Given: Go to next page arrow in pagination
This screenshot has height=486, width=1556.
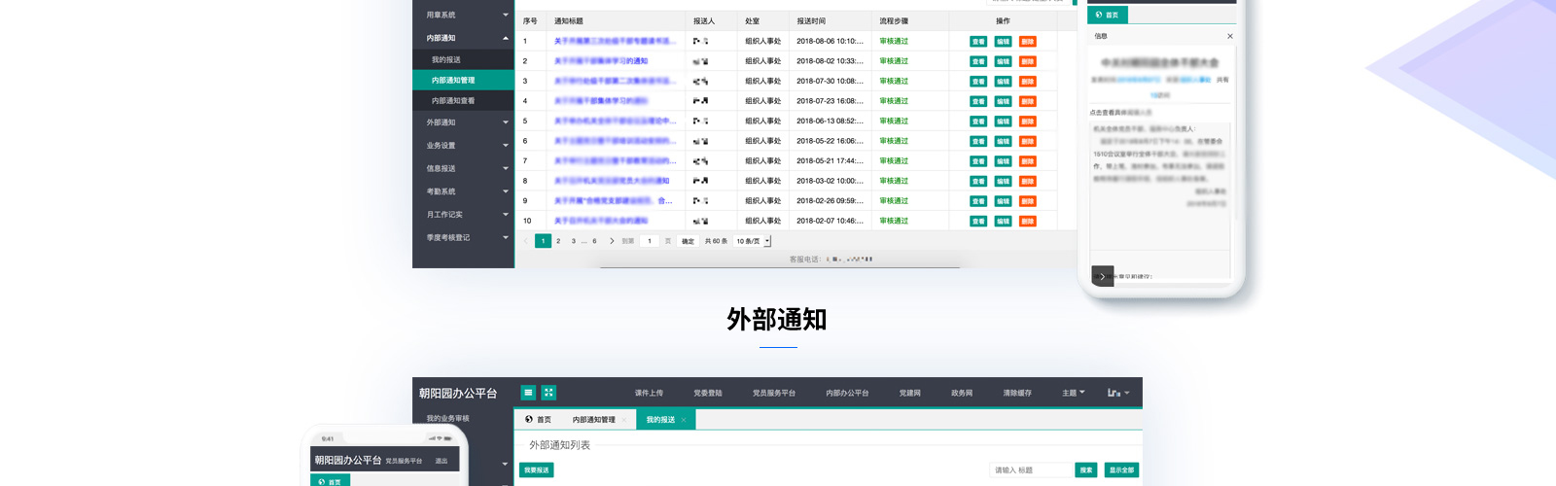Looking at the screenshot, I should tap(612, 241).
